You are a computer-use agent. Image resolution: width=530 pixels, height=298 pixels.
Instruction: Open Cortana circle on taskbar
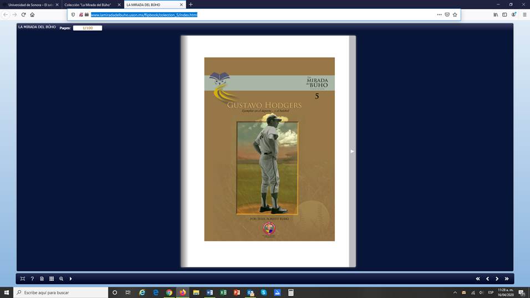tap(115, 292)
